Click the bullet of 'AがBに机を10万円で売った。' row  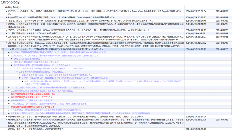click(x=12, y=59)
